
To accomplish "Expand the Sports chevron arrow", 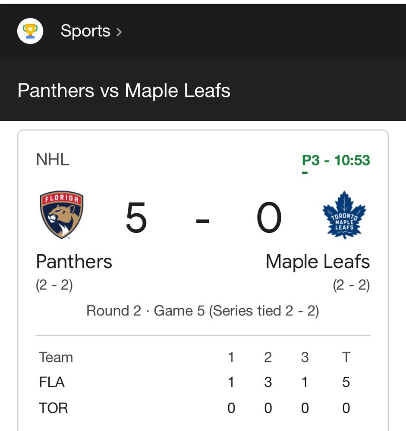I will (x=120, y=32).
